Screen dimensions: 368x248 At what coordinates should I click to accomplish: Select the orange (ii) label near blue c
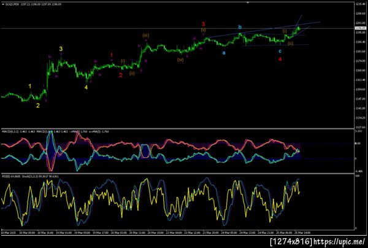(290, 44)
